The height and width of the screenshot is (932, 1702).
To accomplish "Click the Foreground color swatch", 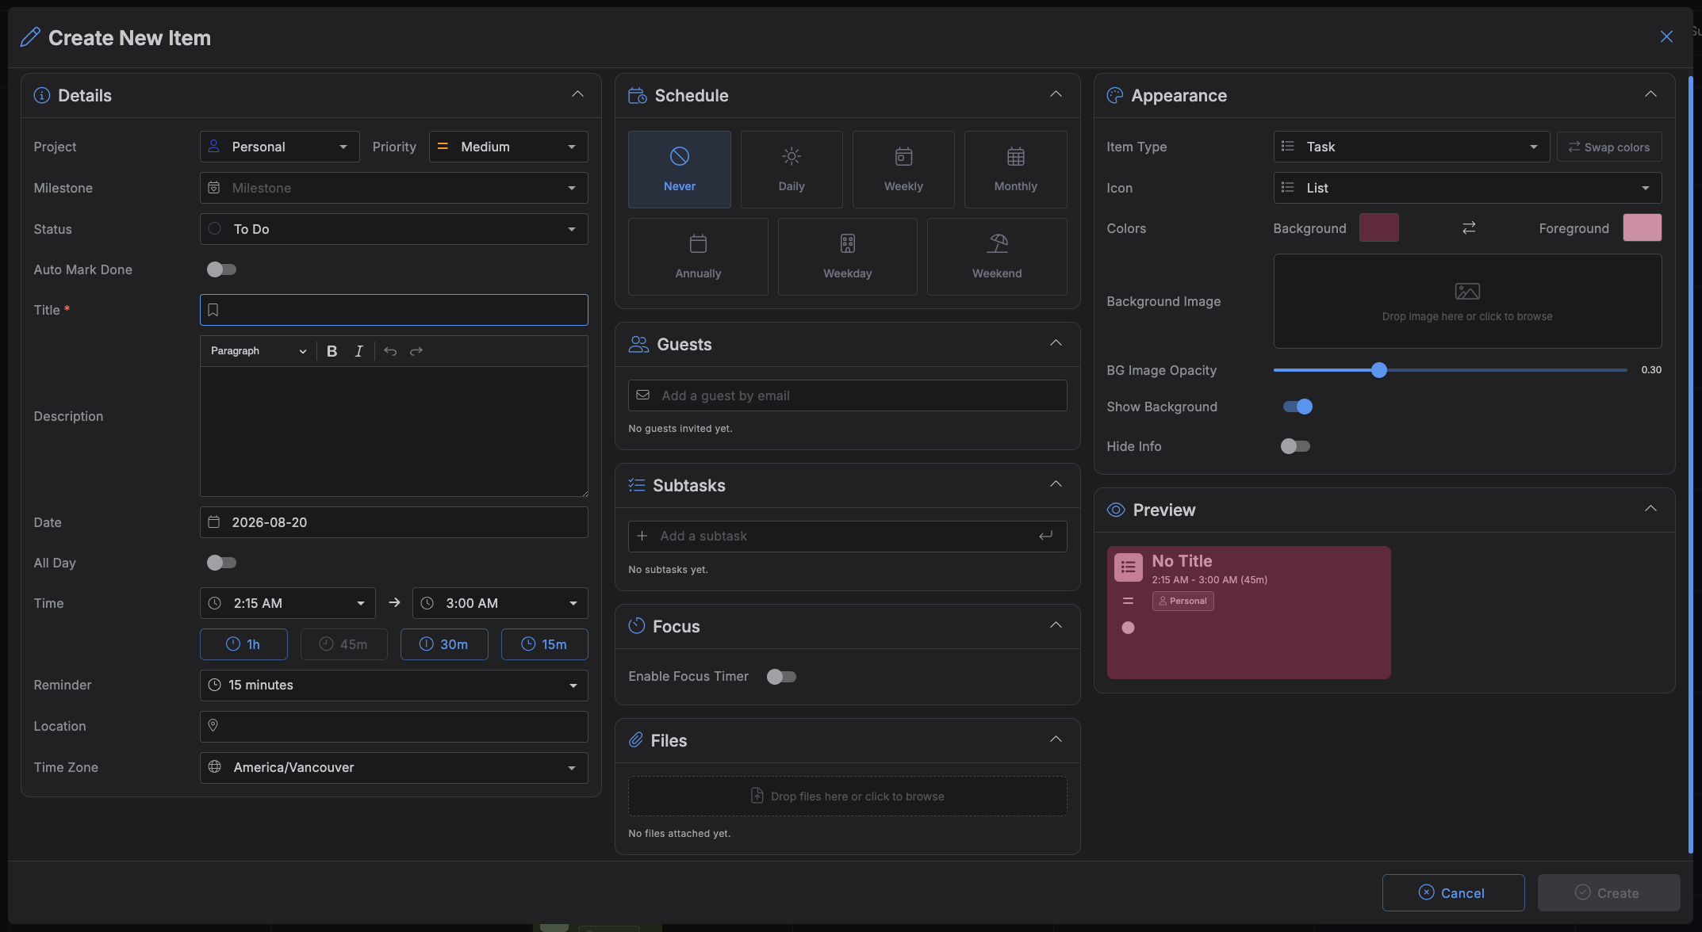I will (1643, 227).
